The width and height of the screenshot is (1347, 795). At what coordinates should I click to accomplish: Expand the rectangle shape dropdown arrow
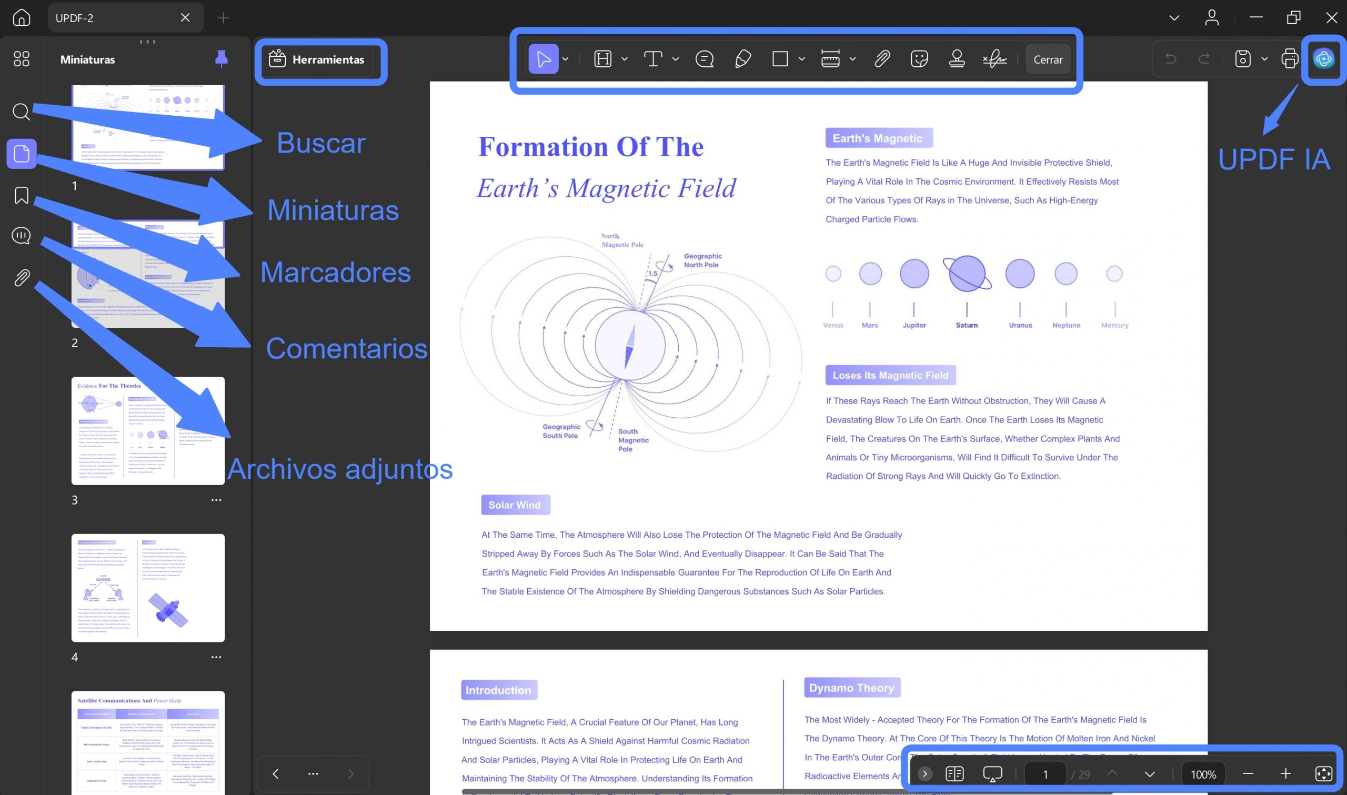[x=802, y=59]
